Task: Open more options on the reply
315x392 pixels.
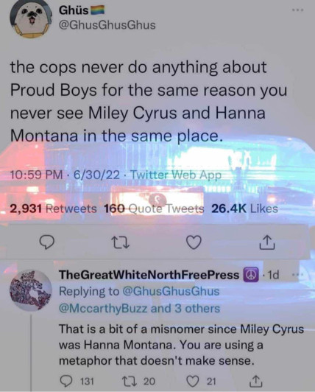Action: point(297,275)
